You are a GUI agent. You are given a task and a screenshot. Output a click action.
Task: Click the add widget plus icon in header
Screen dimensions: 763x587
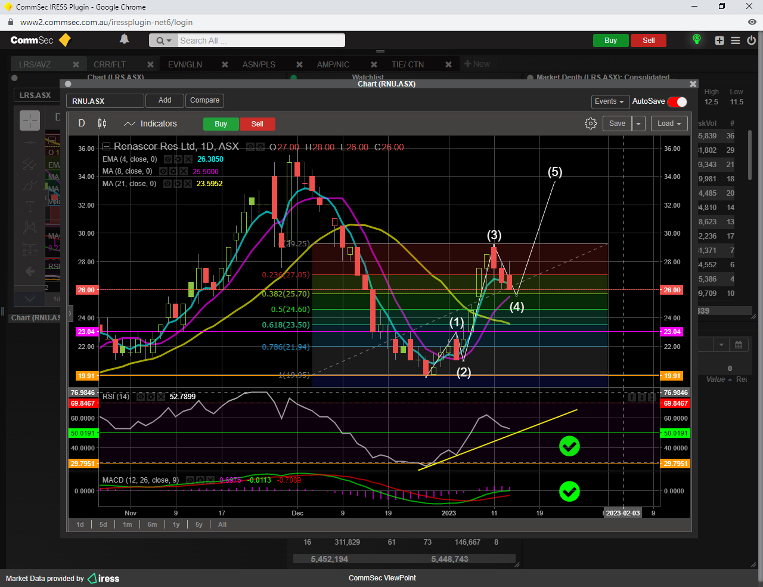(x=719, y=41)
